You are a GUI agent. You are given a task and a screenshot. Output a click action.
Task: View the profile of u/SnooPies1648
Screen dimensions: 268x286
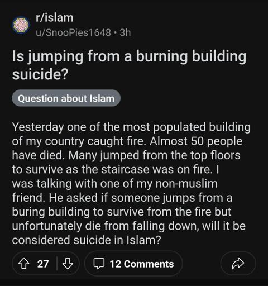[x=73, y=32]
